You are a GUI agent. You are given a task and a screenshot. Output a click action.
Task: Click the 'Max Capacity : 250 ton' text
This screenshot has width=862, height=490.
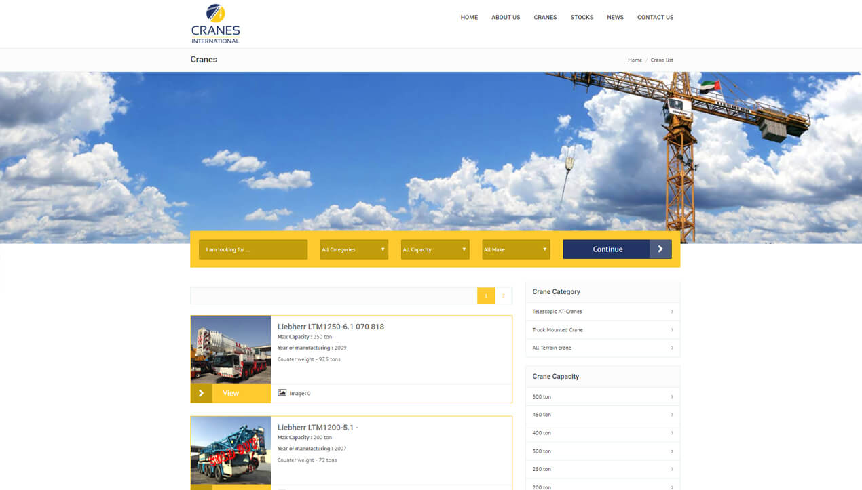pyautogui.click(x=305, y=337)
